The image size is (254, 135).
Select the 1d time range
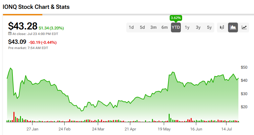click(131, 27)
